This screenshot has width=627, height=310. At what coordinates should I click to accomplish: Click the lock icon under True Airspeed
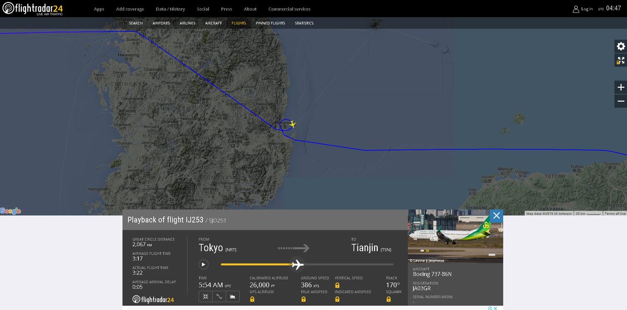point(304,299)
